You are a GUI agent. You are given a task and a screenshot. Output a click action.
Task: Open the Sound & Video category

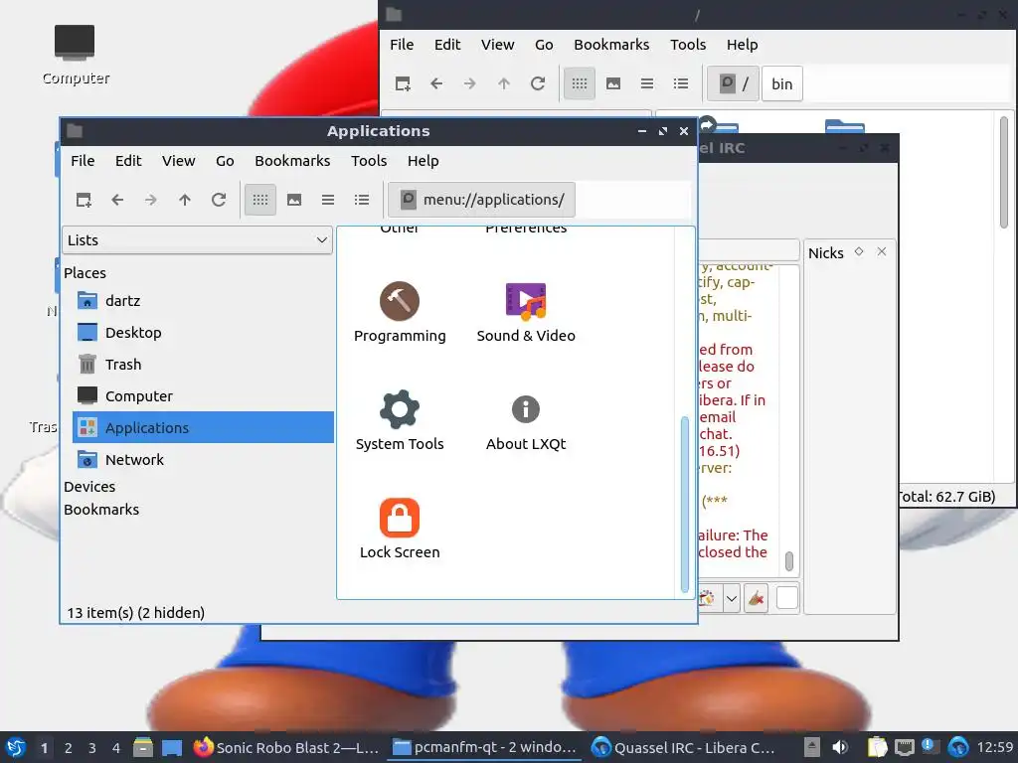click(x=526, y=312)
